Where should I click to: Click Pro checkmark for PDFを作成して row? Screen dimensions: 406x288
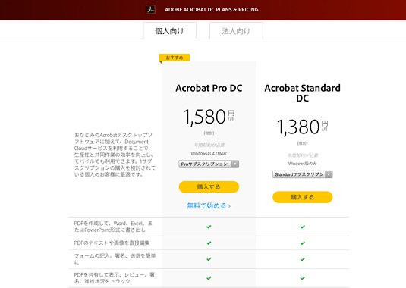[x=209, y=227]
